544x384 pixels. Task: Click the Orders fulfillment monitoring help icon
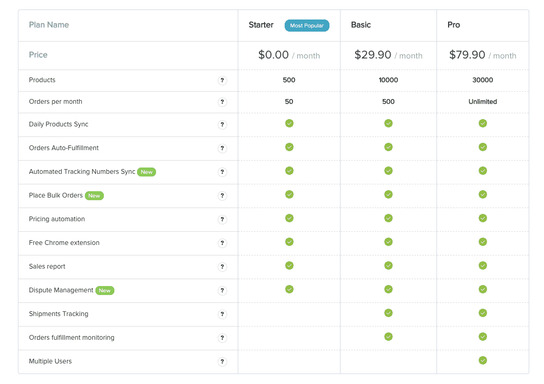coord(222,338)
